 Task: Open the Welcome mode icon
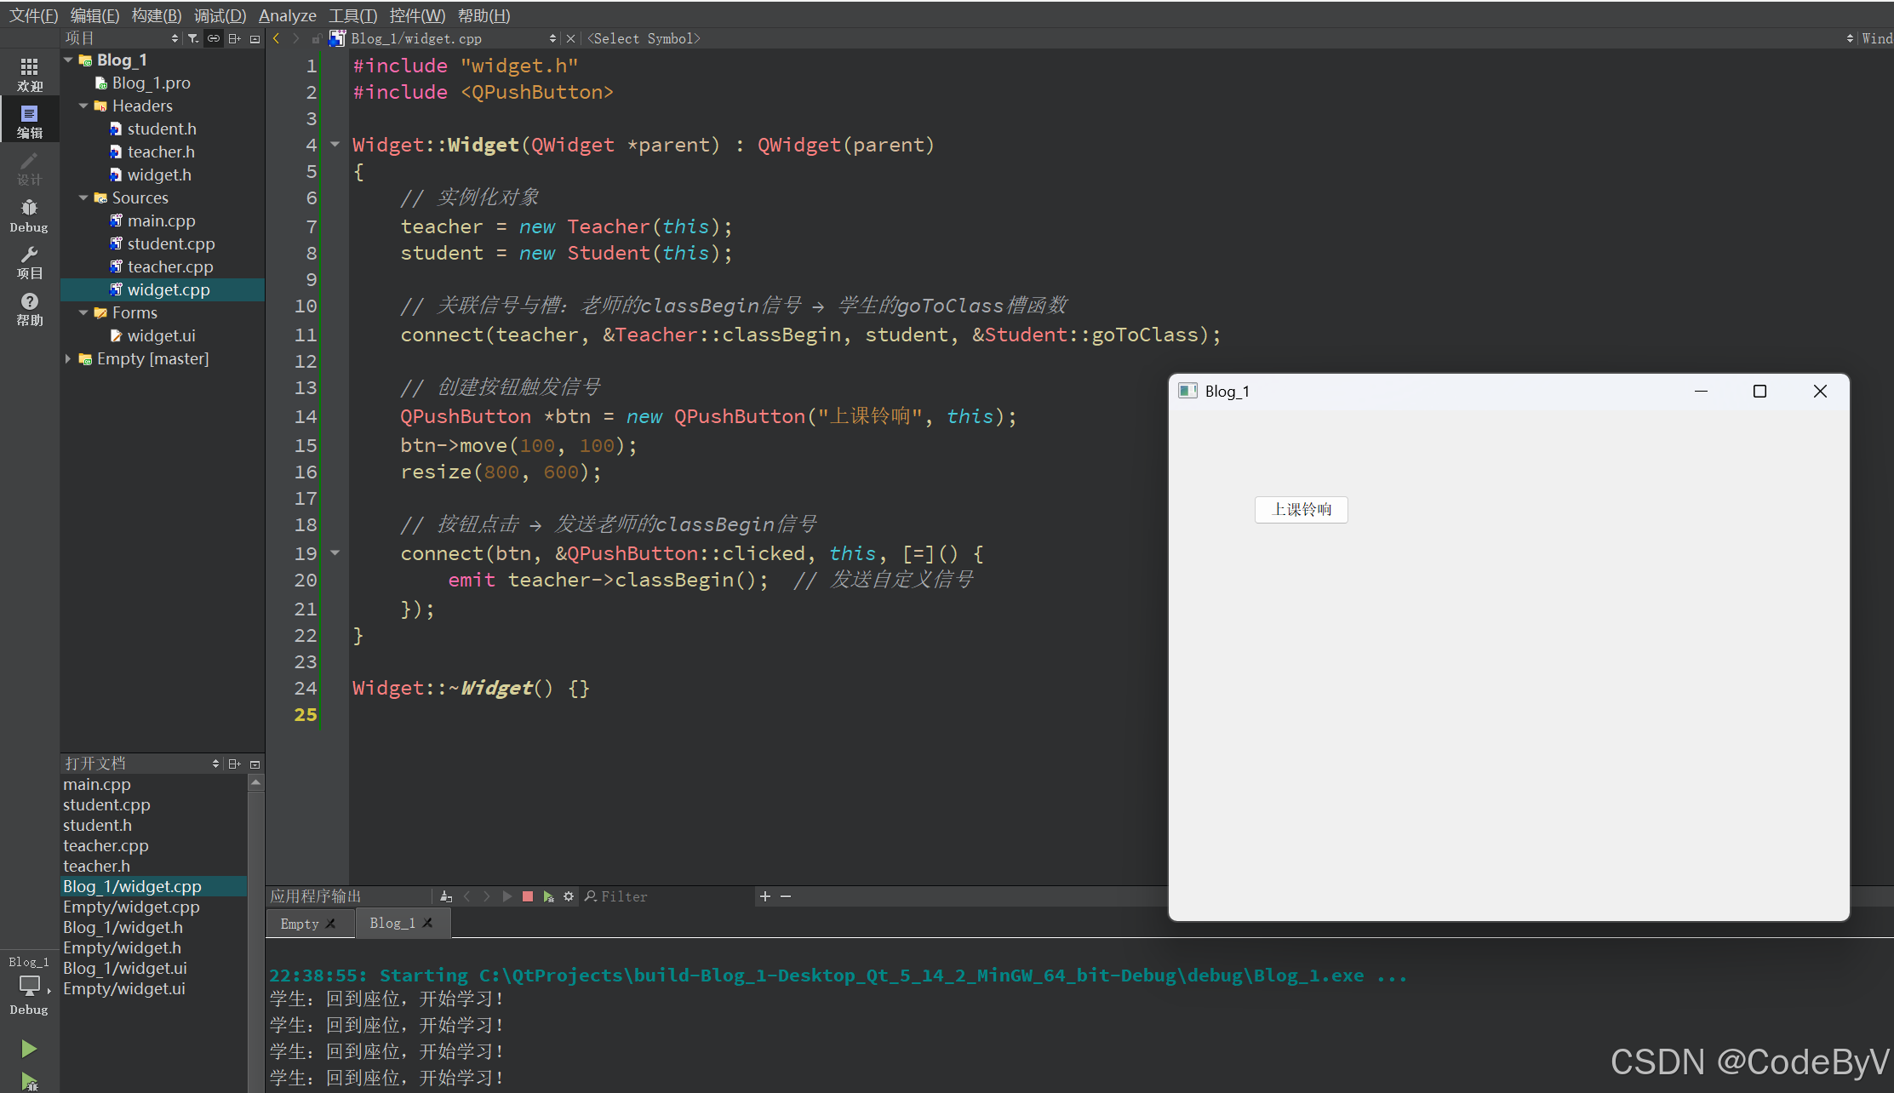(x=29, y=75)
